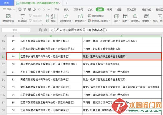Expand the 拒绝录入重复项 dropdown
Image resolution: width=163 pixels, height=115 pixels.
click(109, 21)
